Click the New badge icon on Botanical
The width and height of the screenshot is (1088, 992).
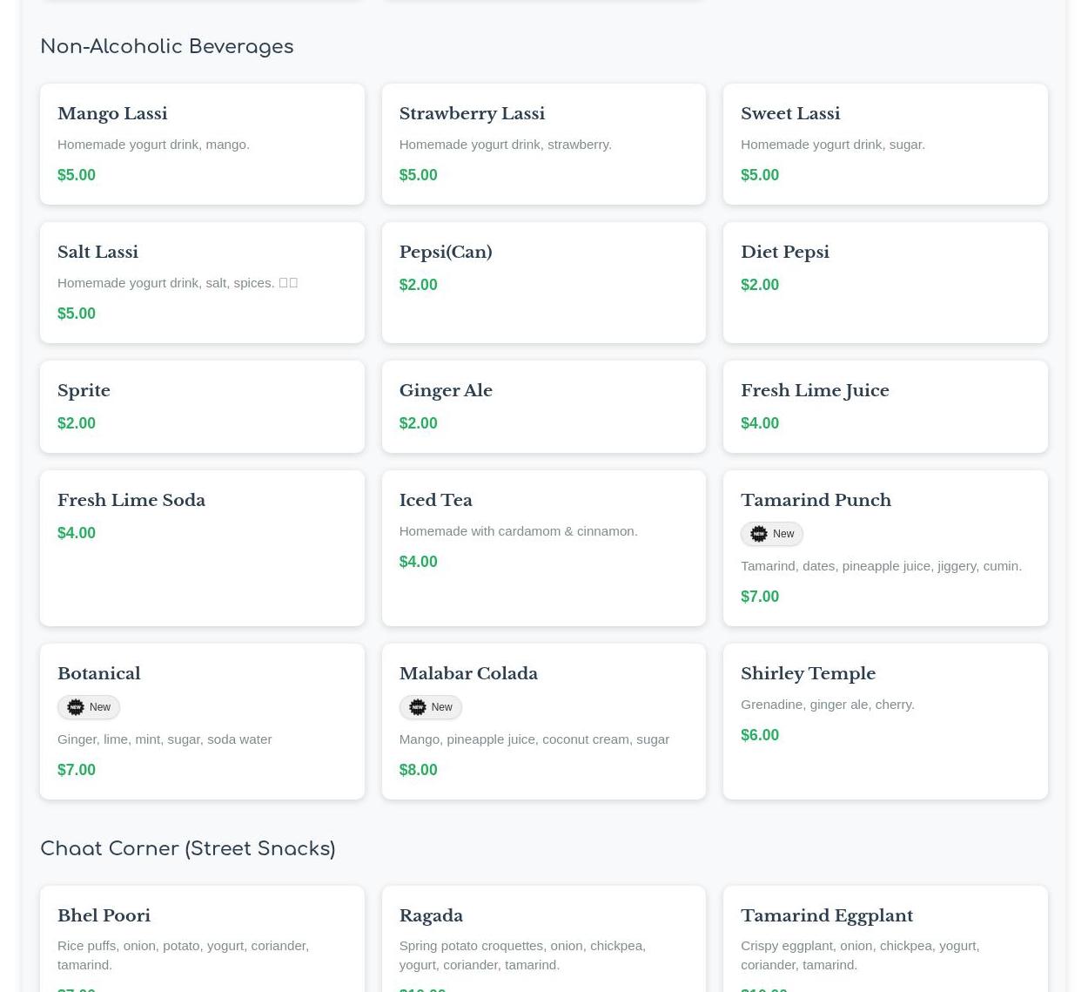click(x=76, y=707)
